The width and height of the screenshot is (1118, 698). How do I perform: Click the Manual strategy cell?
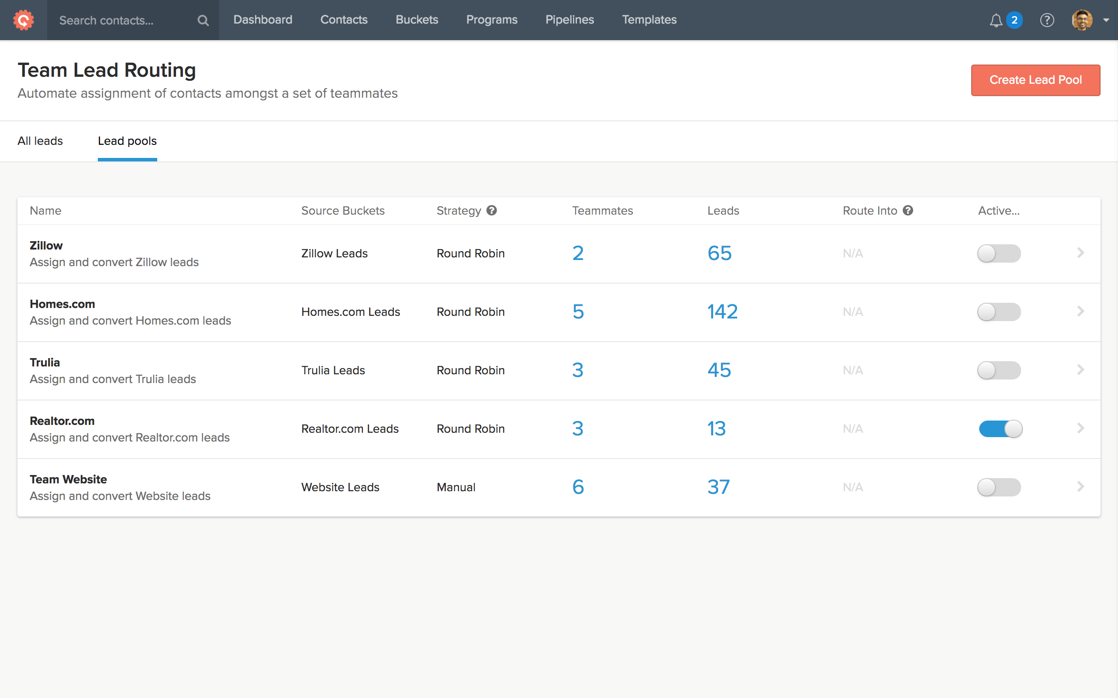point(456,487)
